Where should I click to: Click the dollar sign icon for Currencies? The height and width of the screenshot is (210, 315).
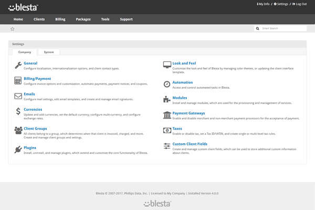pyautogui.click(x=18, y=111)
